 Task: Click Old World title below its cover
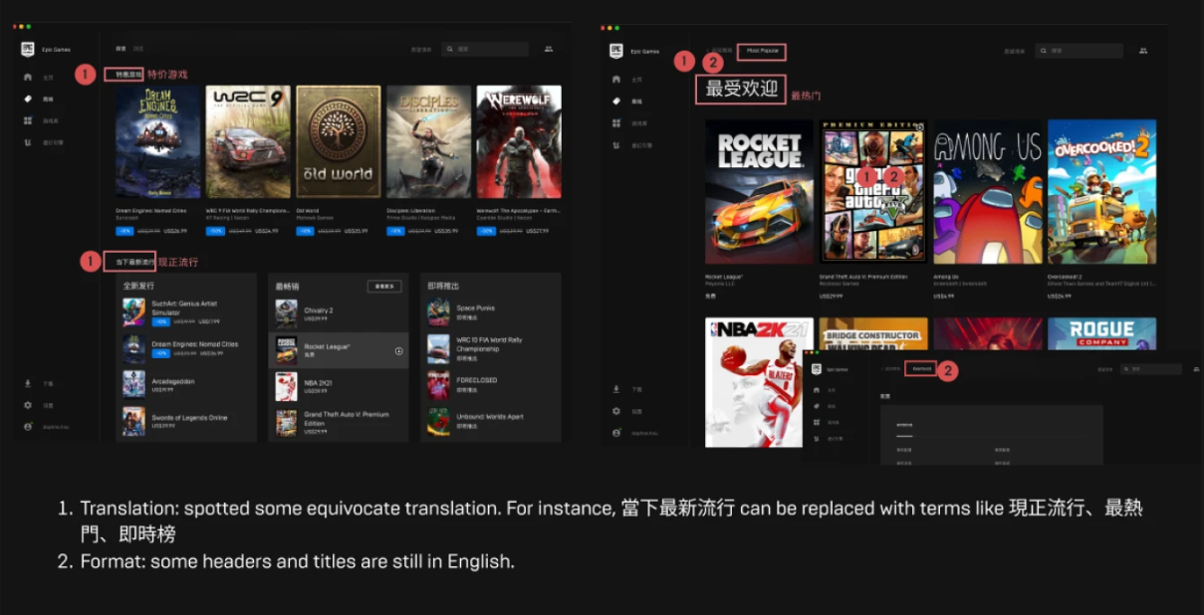point(308,210)
